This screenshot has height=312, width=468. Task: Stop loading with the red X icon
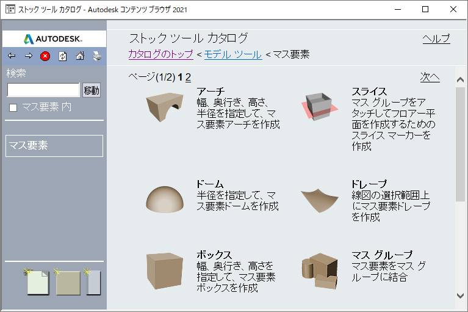[45, 56]
